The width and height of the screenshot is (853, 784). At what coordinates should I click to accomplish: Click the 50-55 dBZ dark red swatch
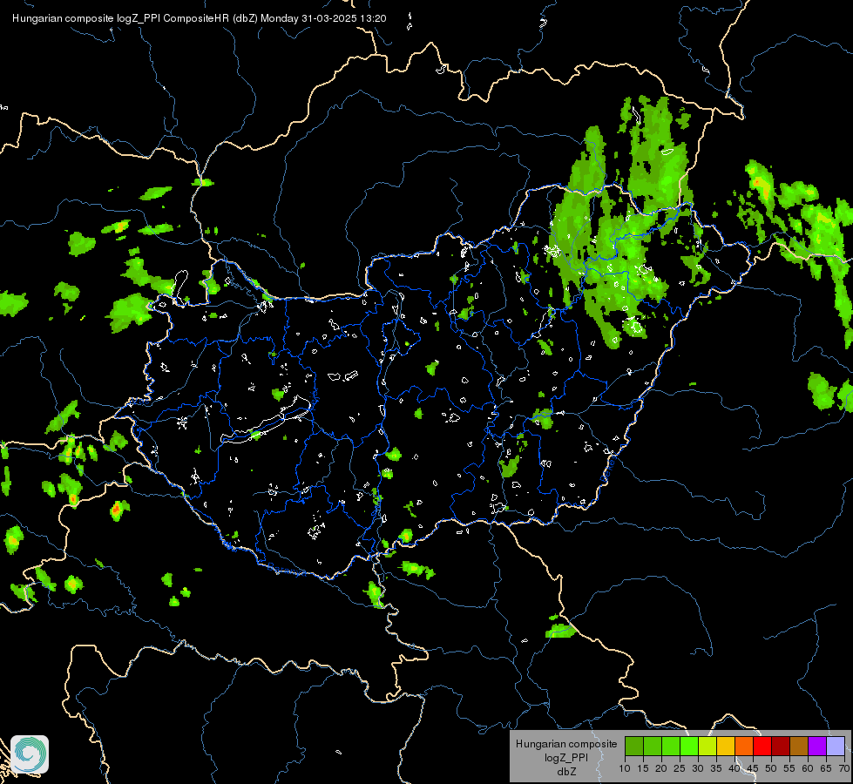[781, 746]
